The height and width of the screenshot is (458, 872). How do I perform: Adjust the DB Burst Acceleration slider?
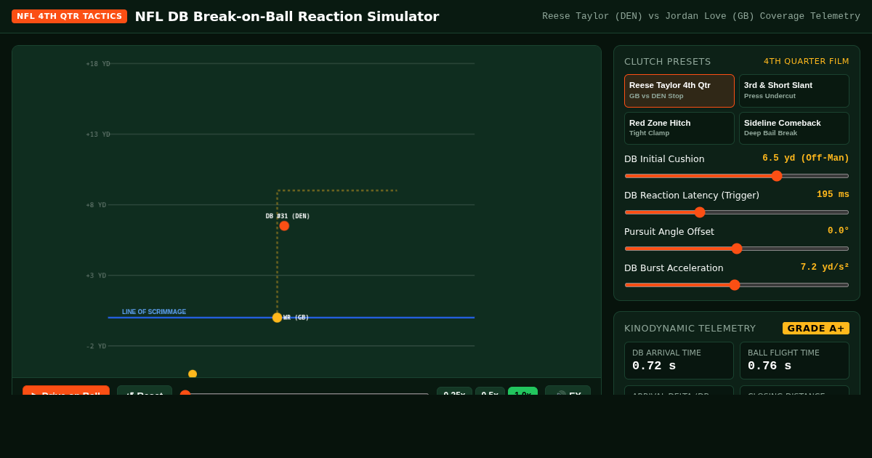tap(737, 285)
